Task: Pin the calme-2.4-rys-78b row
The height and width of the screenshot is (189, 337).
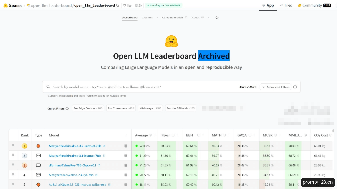Action: pyautogui.click(x=13, y=175)
